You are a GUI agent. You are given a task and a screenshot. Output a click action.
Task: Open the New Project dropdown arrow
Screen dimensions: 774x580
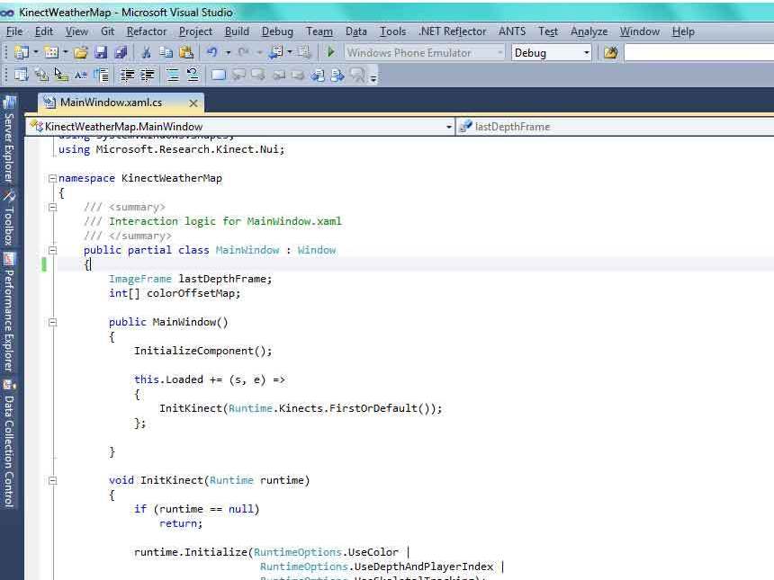pyautogui.click(x=35, y=52)
